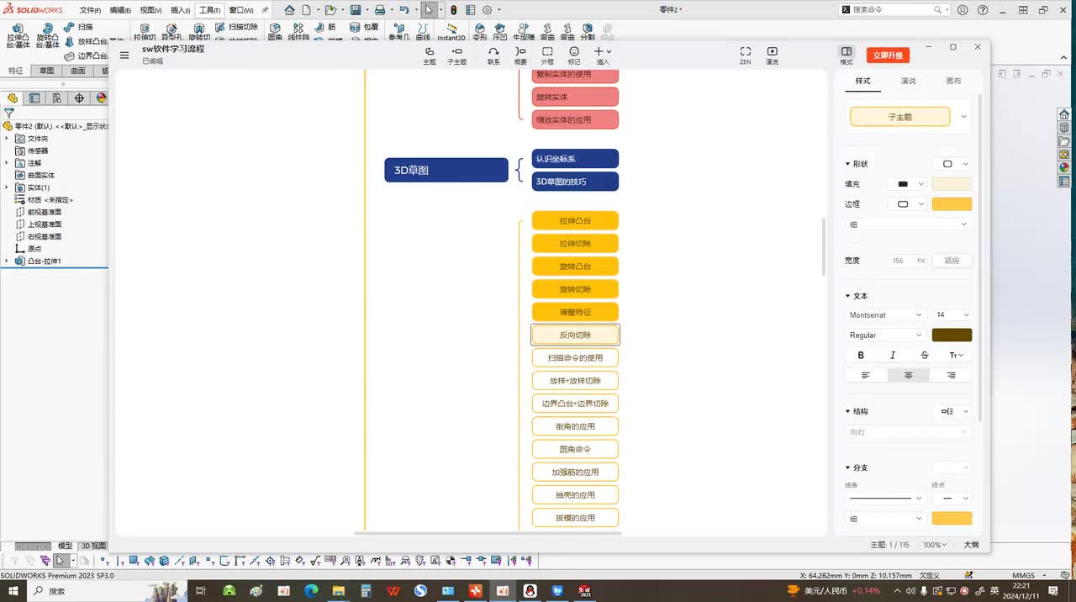Click the 旋转凸台/基体 revolve boss tool
Image resolution: width=1076 pixels, height=602 pixels.
48,36
